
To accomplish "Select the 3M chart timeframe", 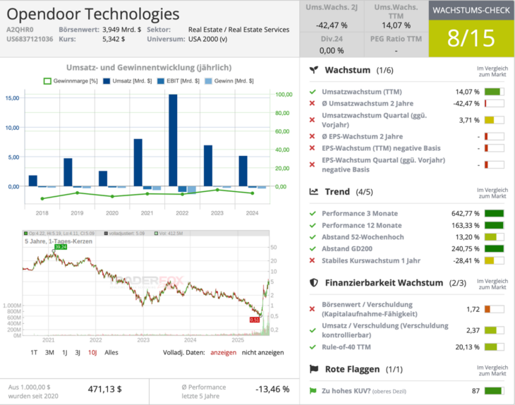I will (49, 353).
